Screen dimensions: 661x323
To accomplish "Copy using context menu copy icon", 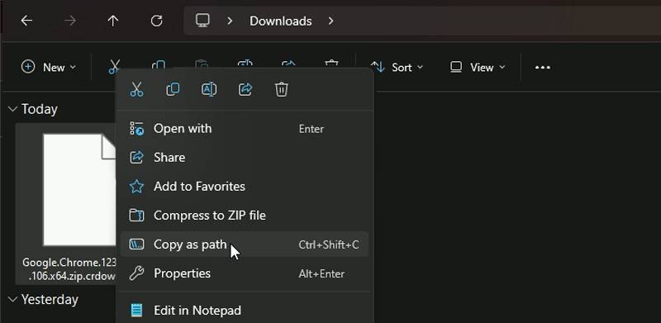I will [173, 89].
